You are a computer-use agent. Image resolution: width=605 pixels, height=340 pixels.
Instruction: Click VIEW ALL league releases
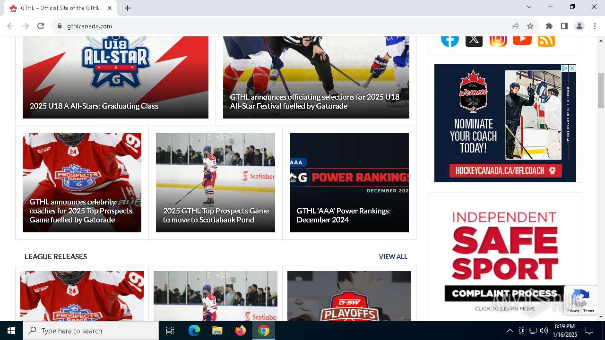tap(393, 256)
